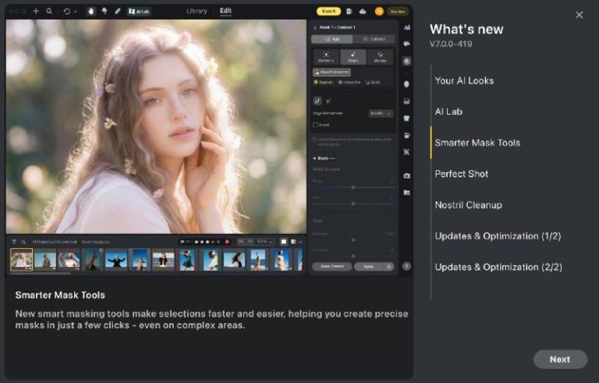Switch to the Library tab
Image resolution: width=599 pixels, height=383 pixels.
coord(197,11)
